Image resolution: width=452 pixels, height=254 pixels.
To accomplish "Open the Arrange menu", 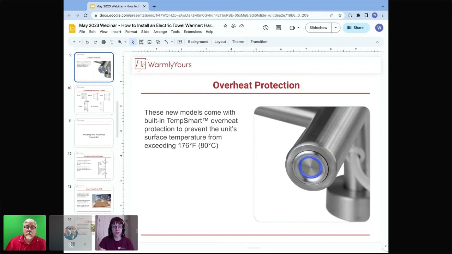I will (x=160, y=32).
